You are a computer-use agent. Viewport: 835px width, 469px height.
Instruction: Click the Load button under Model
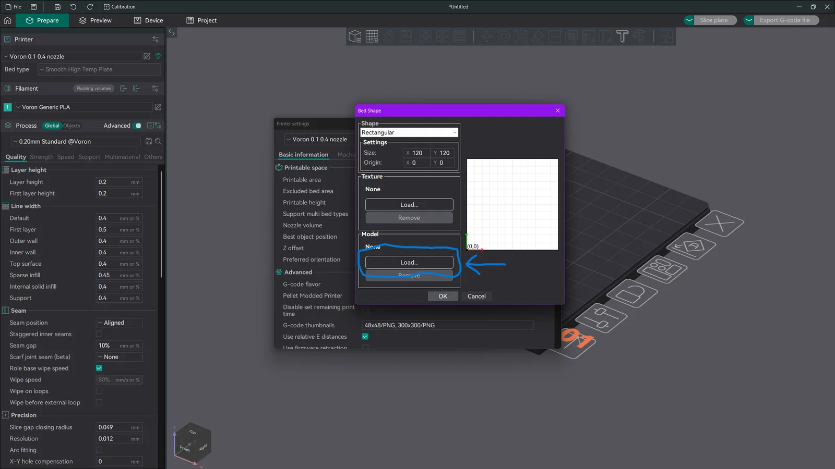click(x=409, y=262)
